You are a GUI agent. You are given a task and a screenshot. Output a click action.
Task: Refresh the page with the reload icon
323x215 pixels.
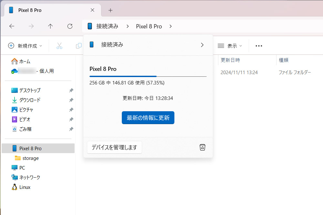[x=70, y=26]
